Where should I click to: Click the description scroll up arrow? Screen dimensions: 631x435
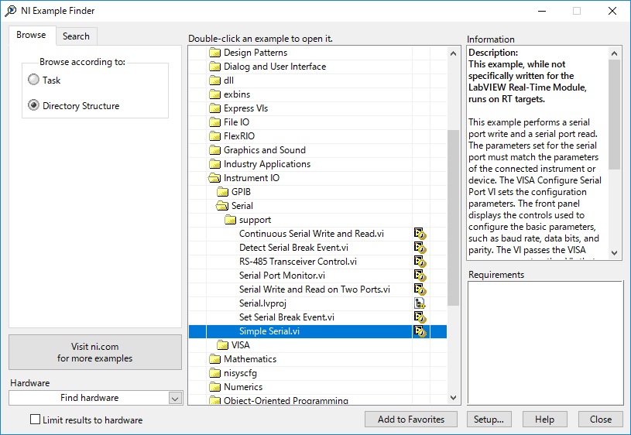click(x=614, y=53)
